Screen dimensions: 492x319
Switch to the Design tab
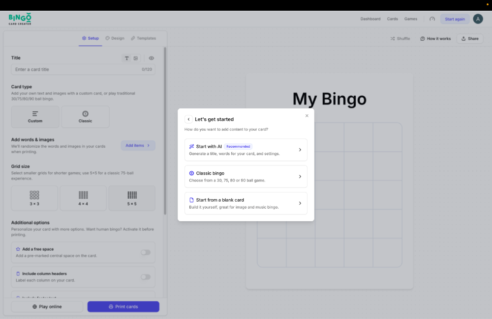tap(115, 38)
